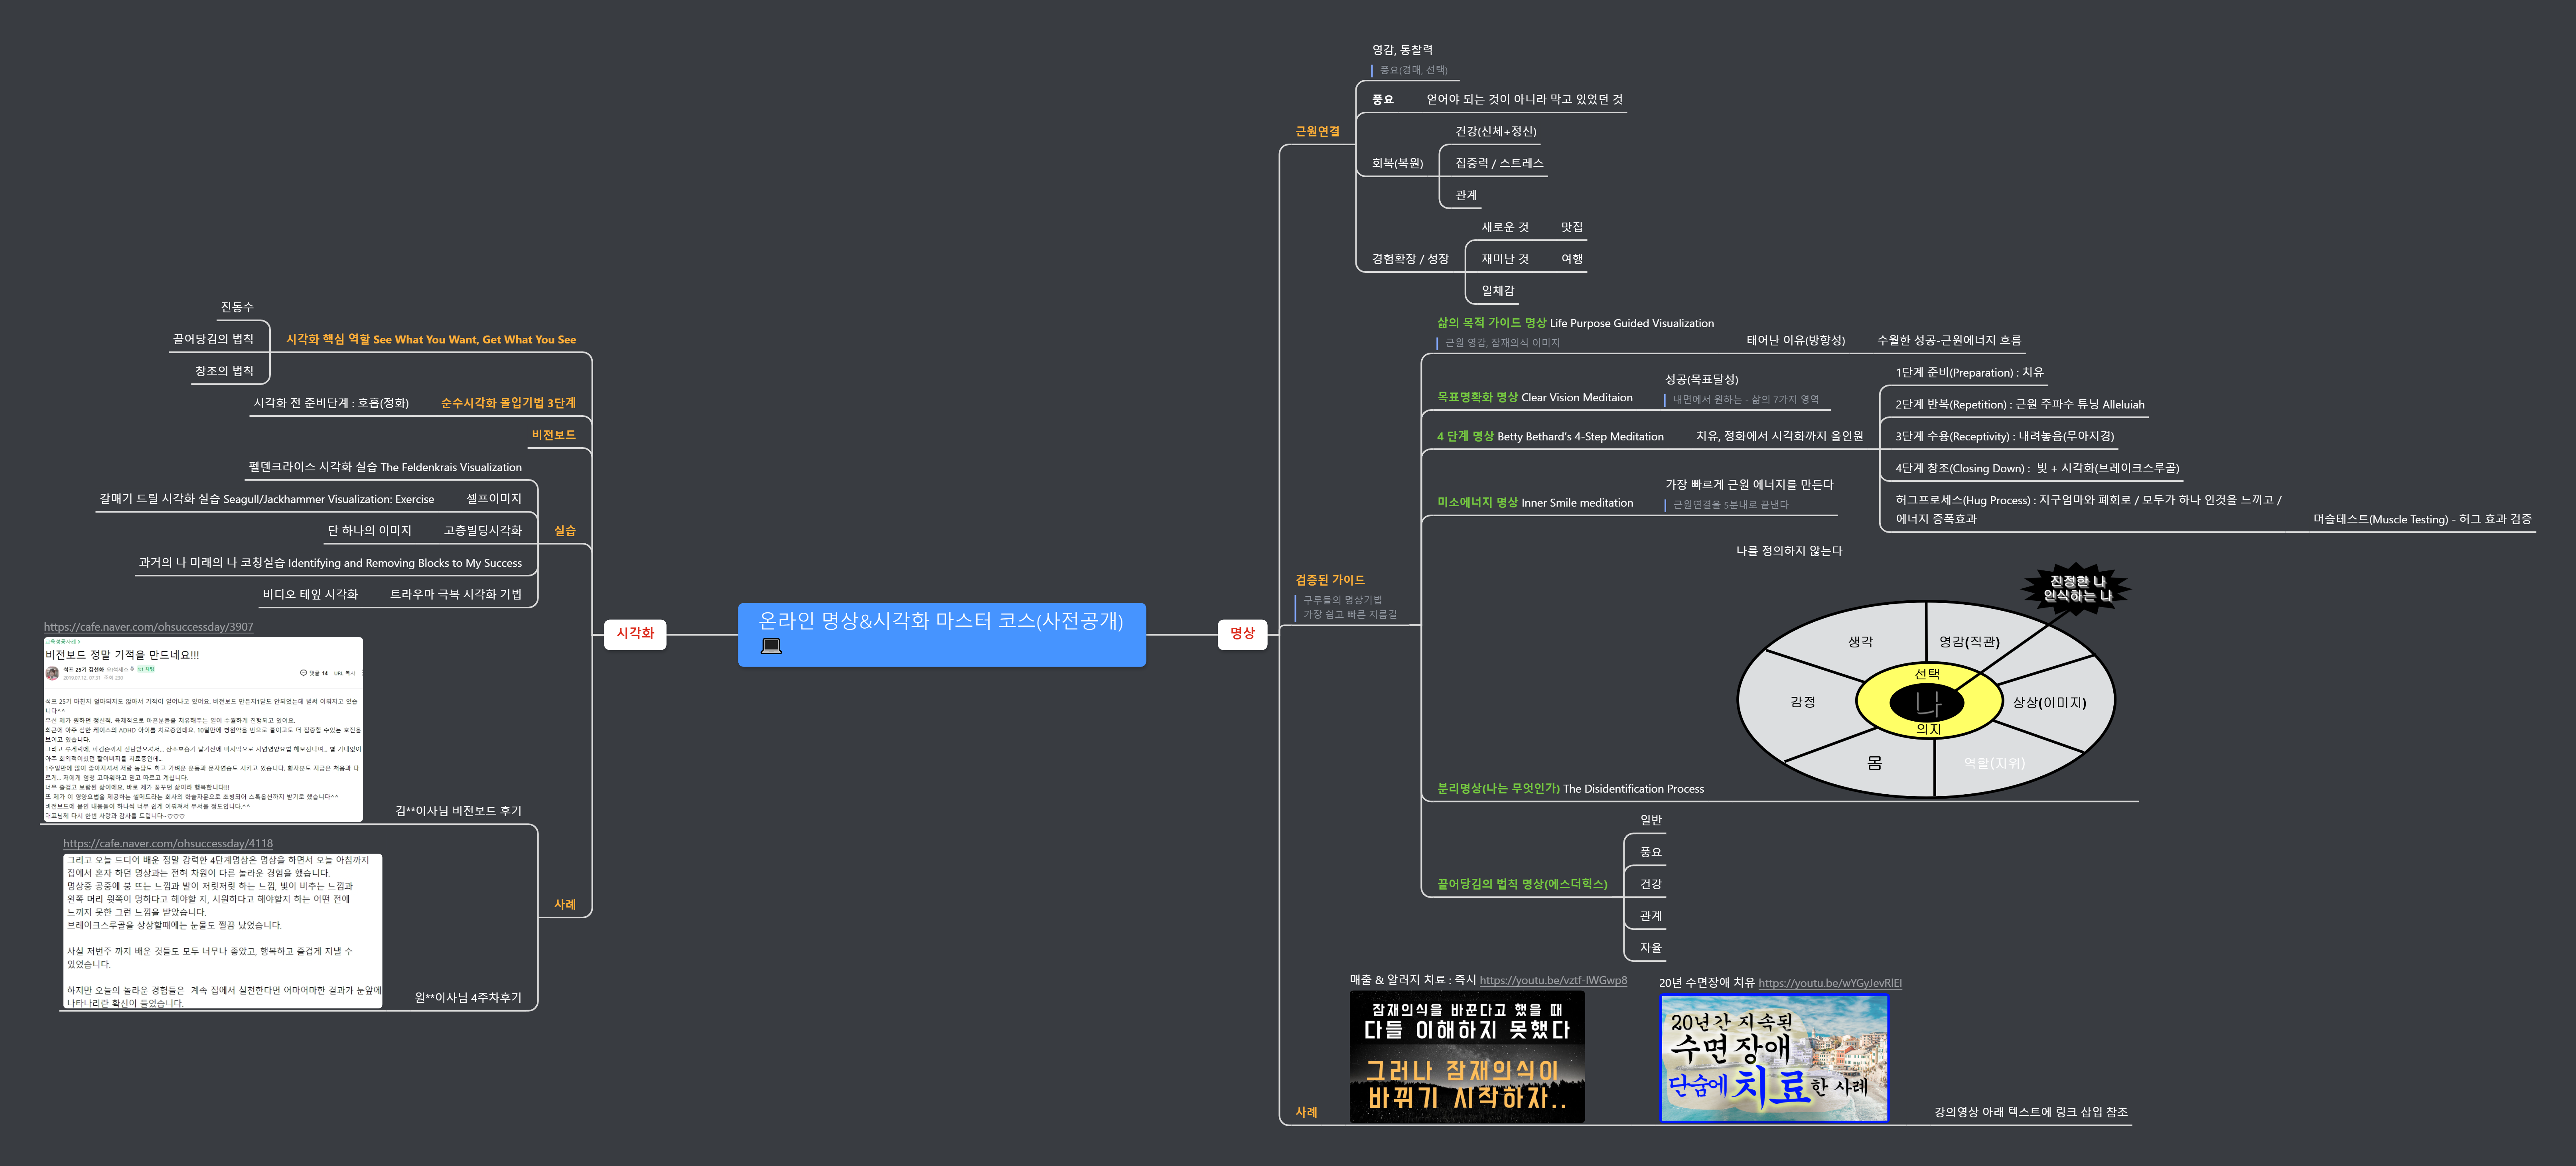Select the 끌어당김의 법칙 topic on the left

(x=213, y=339)
